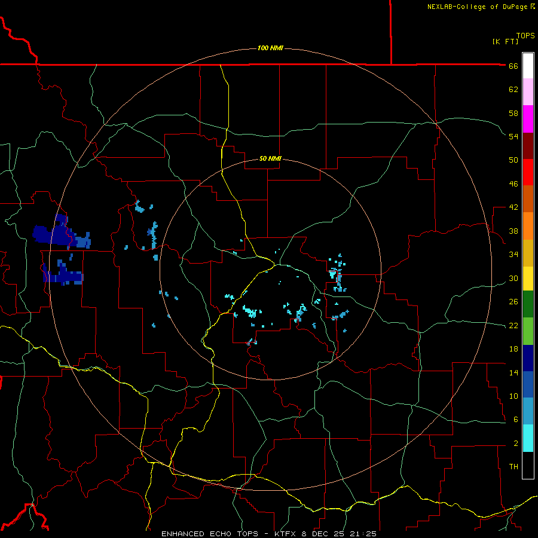The width and height of the screenshot is (538, 538).
Task: Select the dark red (maroon) legend swatch
Action: 528,146
